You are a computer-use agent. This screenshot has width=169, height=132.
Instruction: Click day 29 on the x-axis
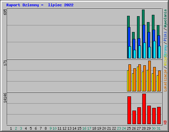[149, 128]
